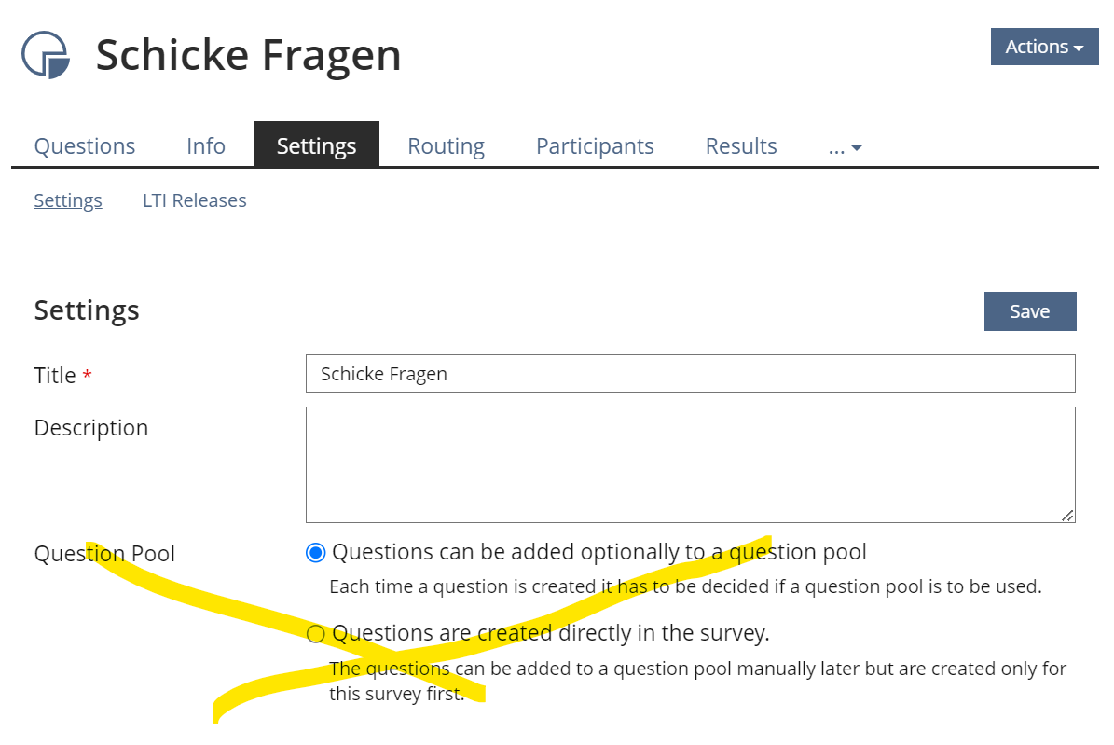Select 'Questions are created directly in the survey' radio
The width and height of the screenshot is (1114, 745).
316,634
